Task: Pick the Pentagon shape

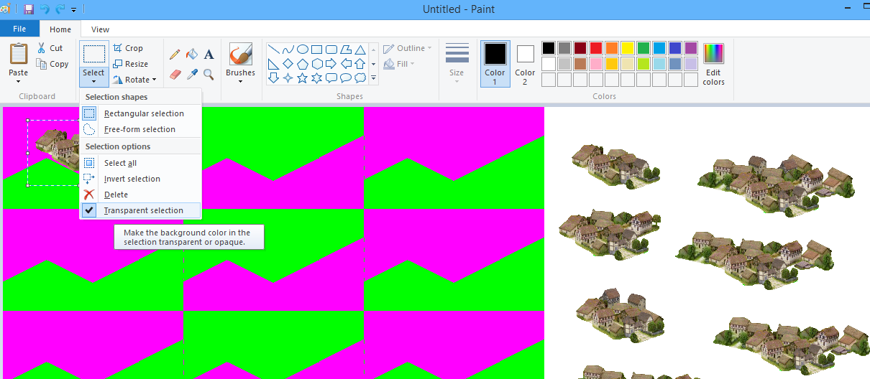Action: click(303, 64)
